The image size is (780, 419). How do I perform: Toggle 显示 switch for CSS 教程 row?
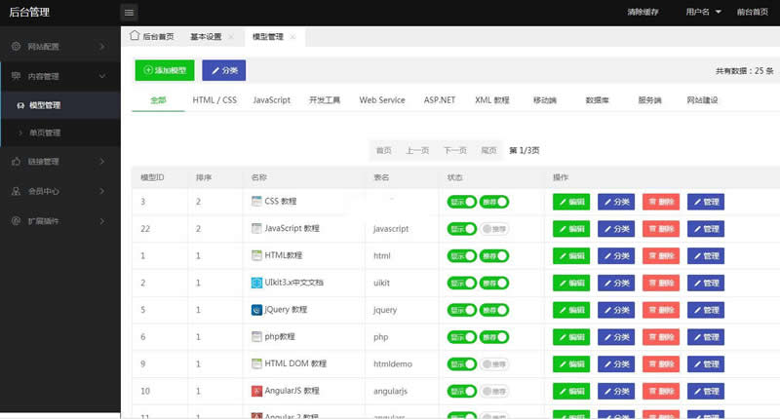462,202
